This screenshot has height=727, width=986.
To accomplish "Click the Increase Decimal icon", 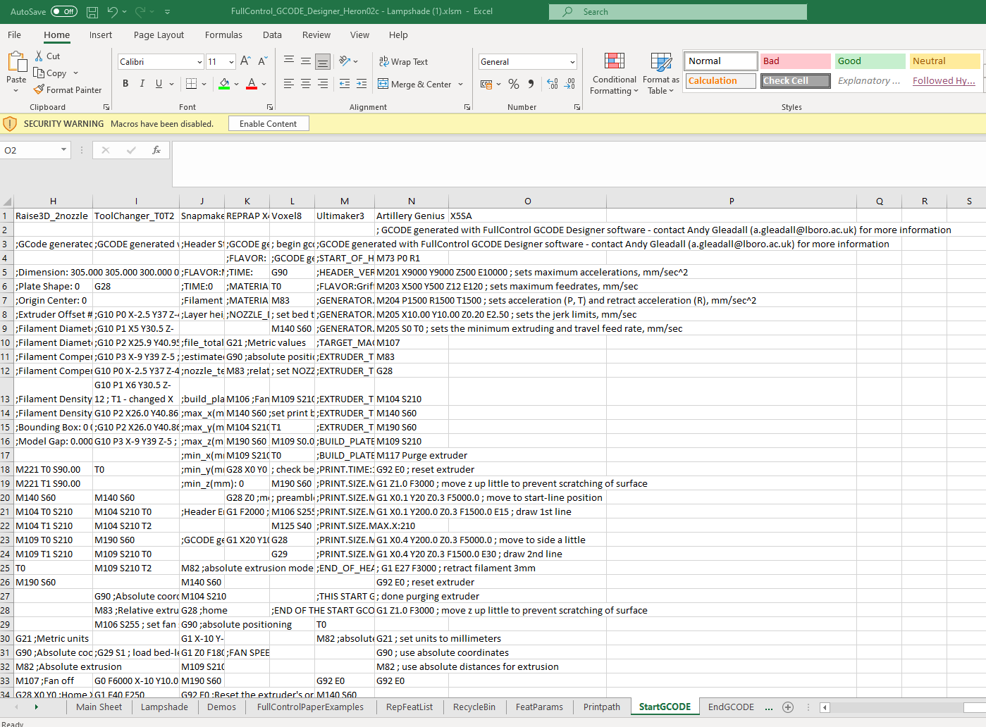I will click(x=553, y=84).
